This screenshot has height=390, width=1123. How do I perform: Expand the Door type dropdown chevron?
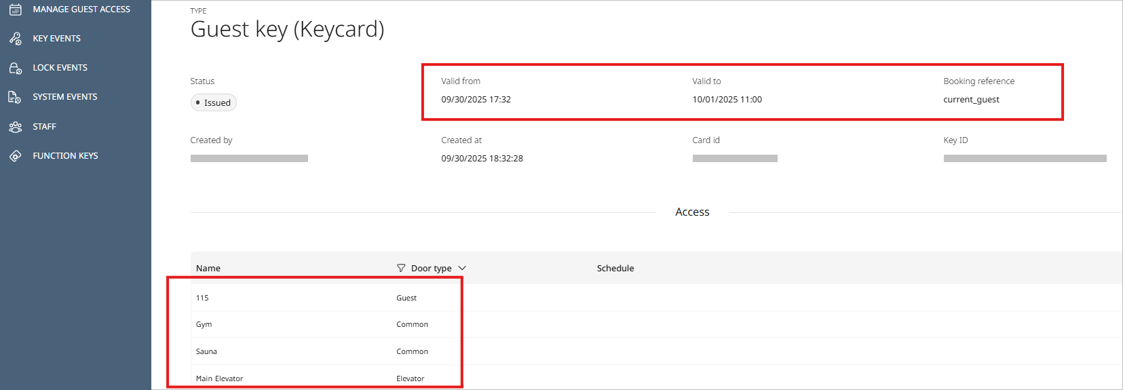point(462,269)
